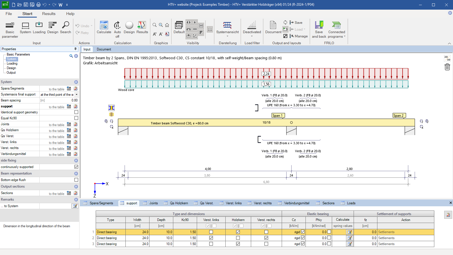Collapse the side fixing section
Viewport: 453px width, 255px height.
coord(76,160)
